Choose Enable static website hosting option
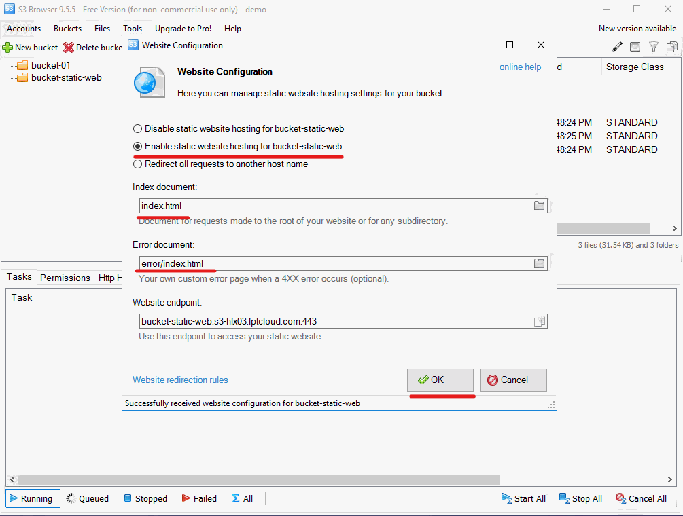This screenshot has height=516, width=683. pos(238,146)
